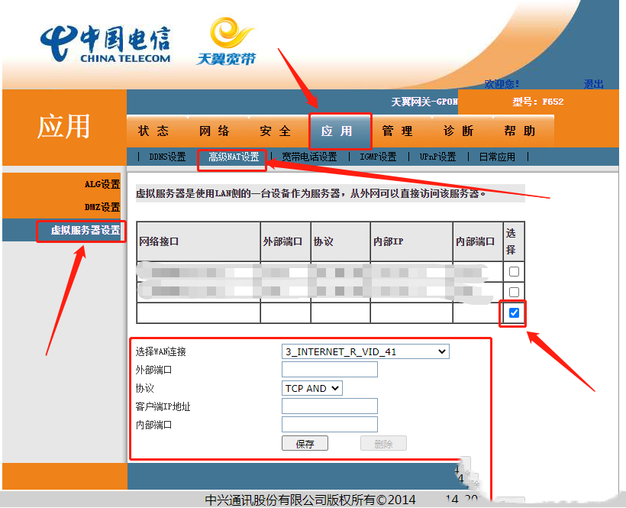
Task: Open 宽带电话设置 submenu
Action: point(309,157)
